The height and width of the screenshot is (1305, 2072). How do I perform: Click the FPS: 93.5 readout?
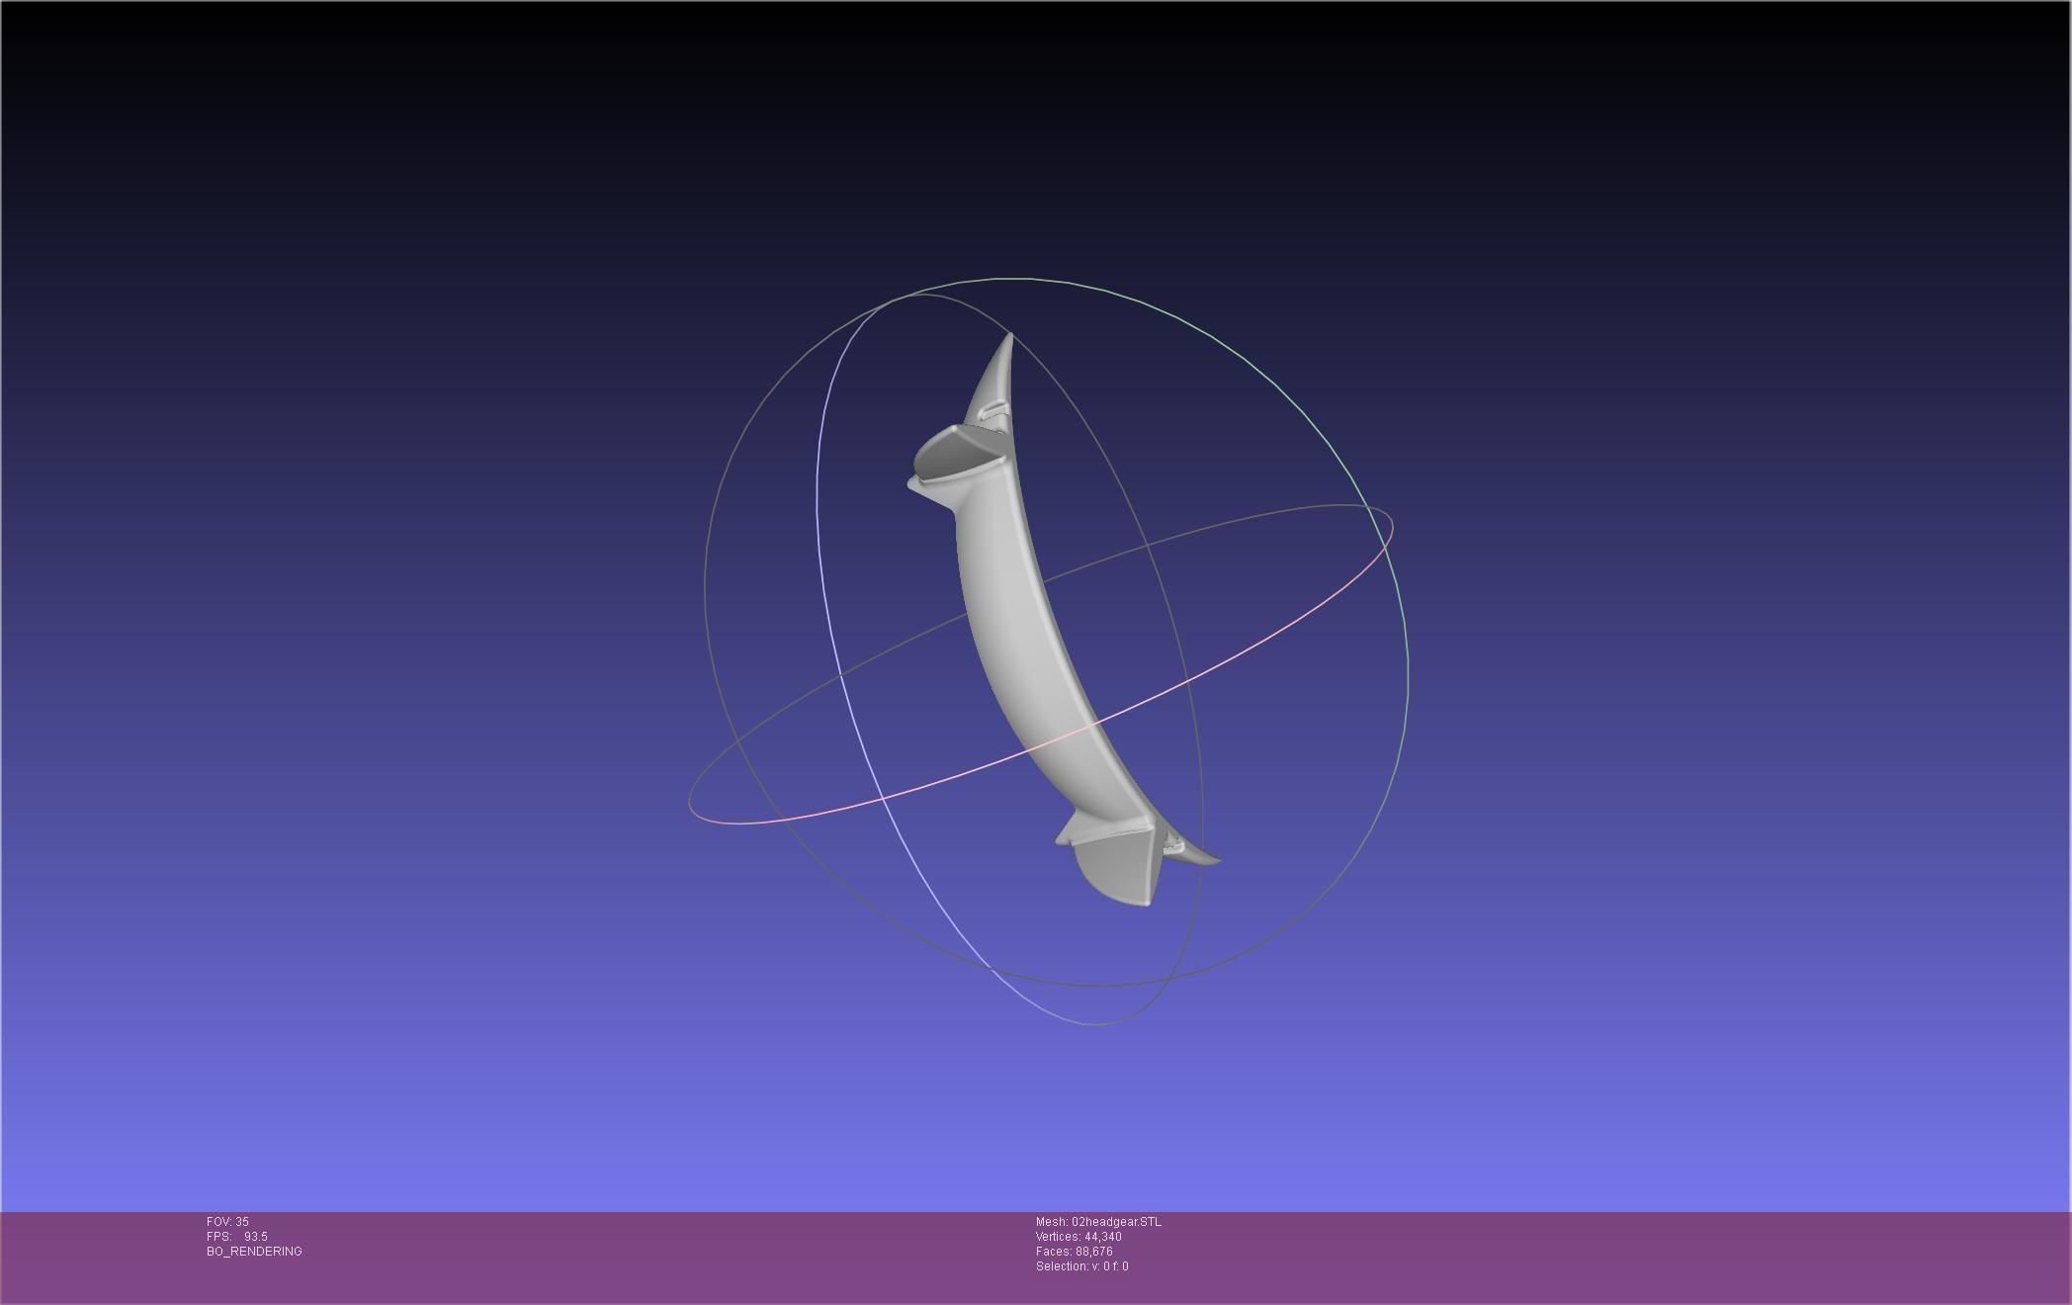(x=237, y=1237)
